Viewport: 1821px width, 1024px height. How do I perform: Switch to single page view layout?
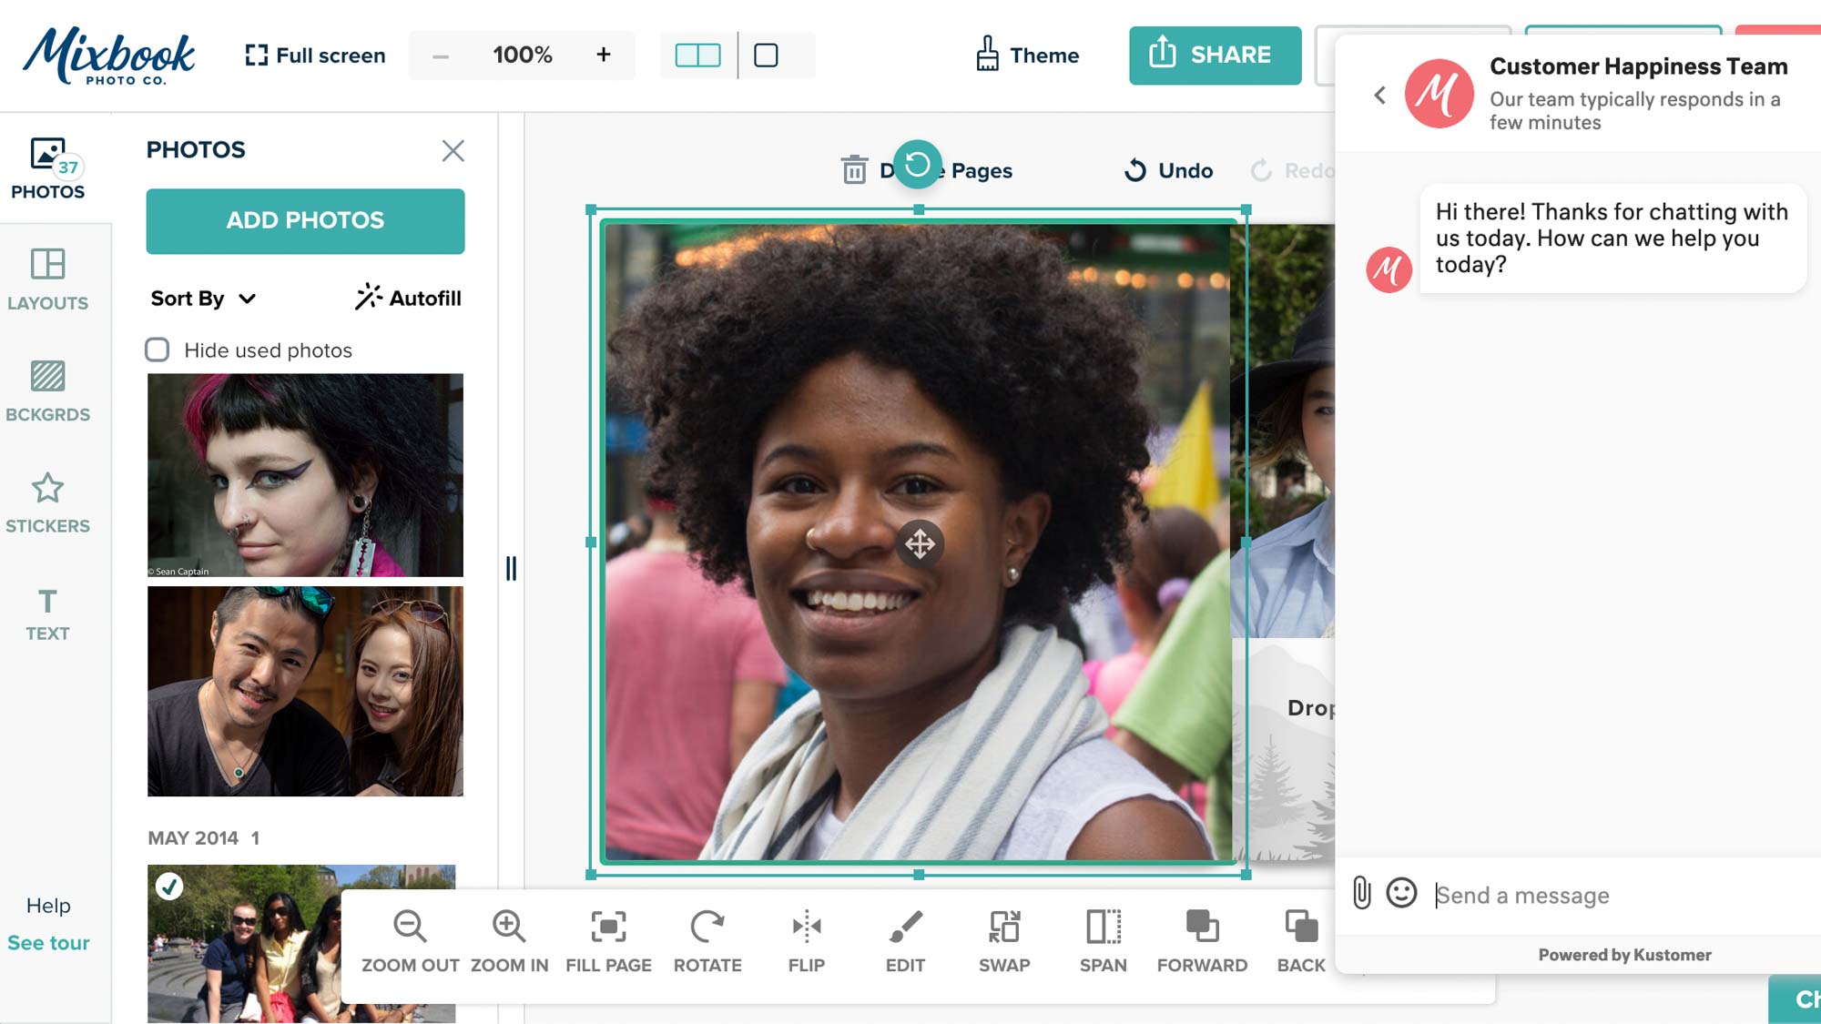pyautogui.click(x=766, y=55)
